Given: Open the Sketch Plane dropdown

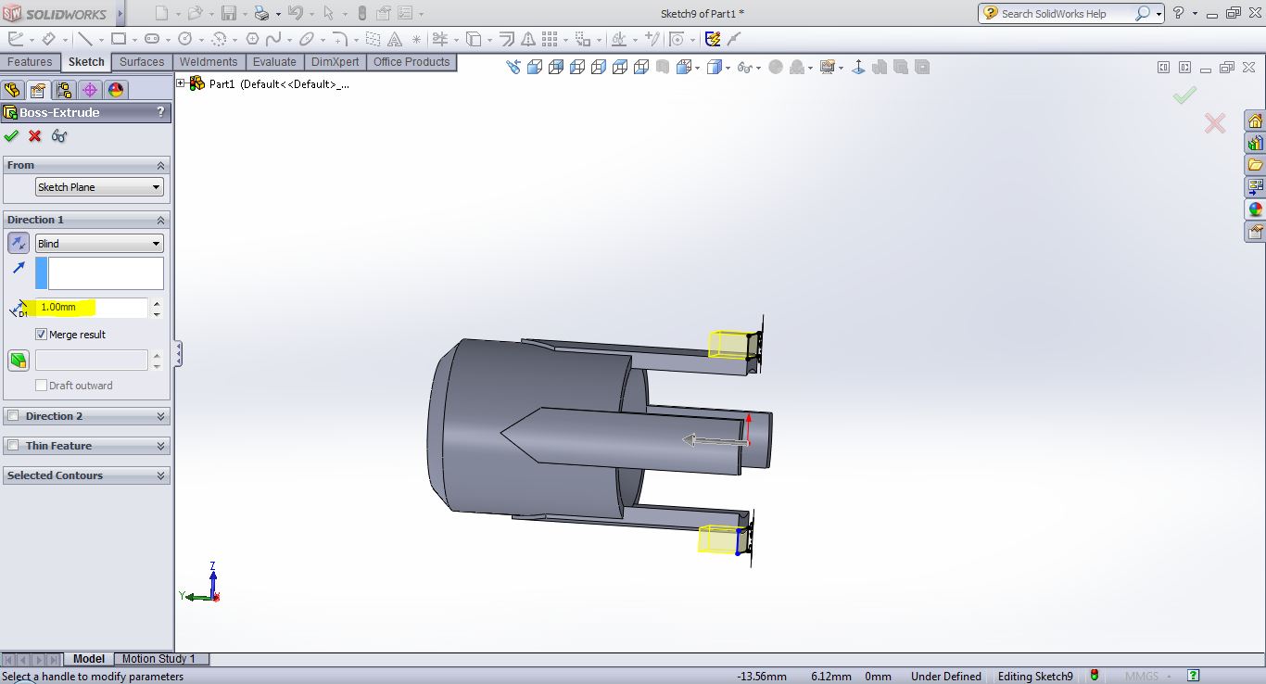Looking at the screenshot, I should [99, 187].
